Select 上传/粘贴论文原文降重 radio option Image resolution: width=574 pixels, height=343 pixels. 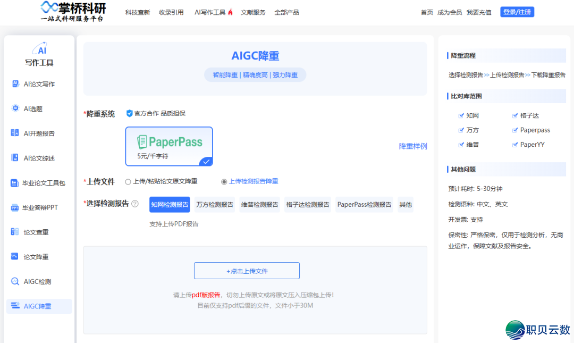pyautogui.click(x=128, y=182)
